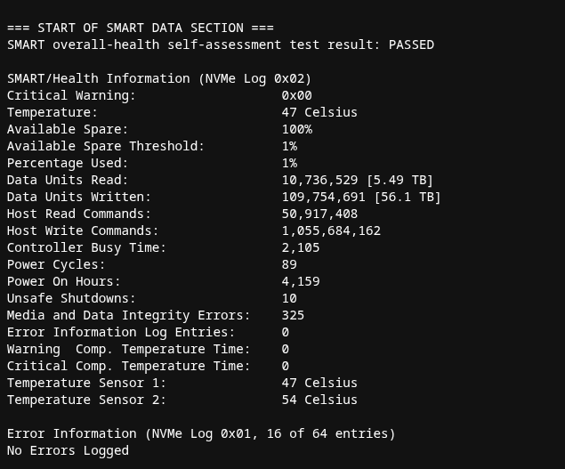Screen dimensions: 565x469
Task: Click the Available Spare 100% value
Action: (x=296, y=129)
